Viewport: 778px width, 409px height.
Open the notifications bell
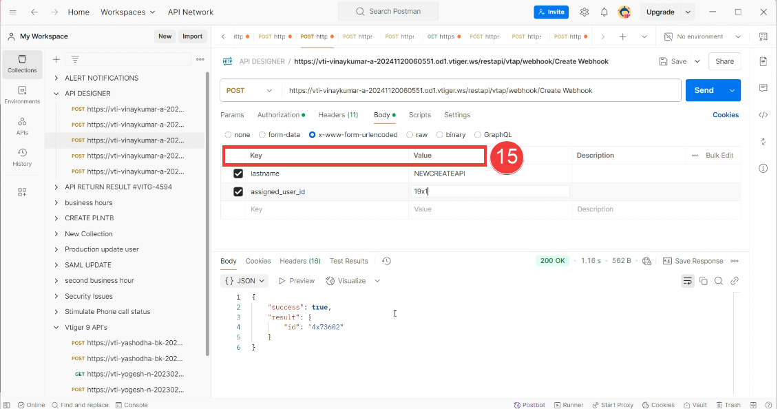[604, 12]
